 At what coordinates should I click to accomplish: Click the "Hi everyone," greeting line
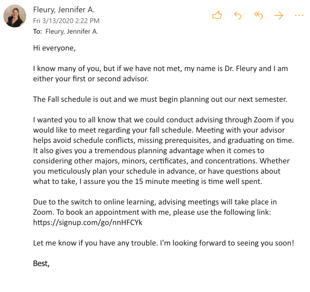pyautogui.click(x=54, y=48)
